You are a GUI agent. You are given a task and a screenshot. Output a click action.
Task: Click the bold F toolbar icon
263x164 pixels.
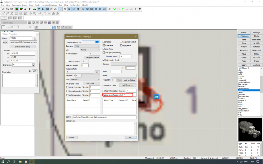(30, 9)
